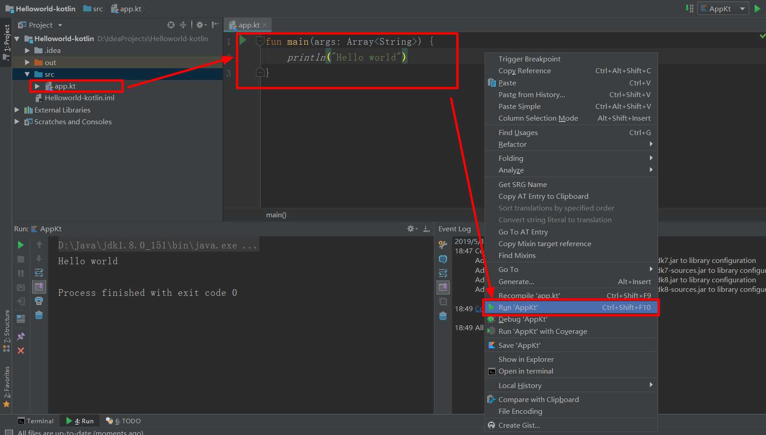
Task: Click the Down Stack Trace arrow in the Run console
Action: [39, 258]
